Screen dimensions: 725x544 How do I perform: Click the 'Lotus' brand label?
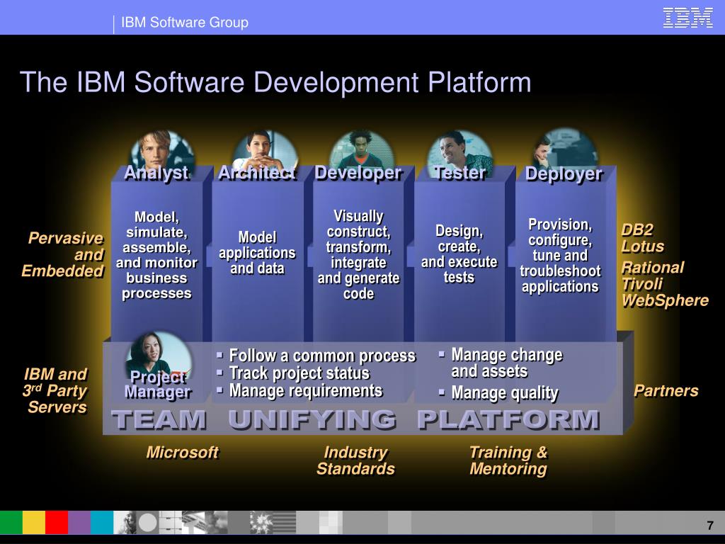pyautogui.click(x=643, y=246)
